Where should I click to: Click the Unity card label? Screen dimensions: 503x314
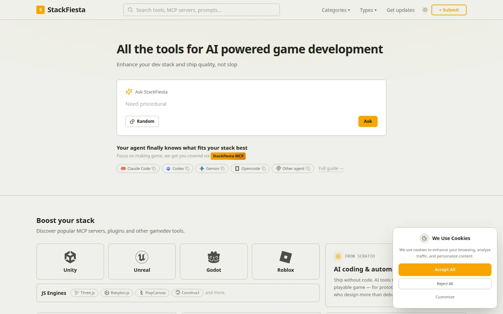70,270
